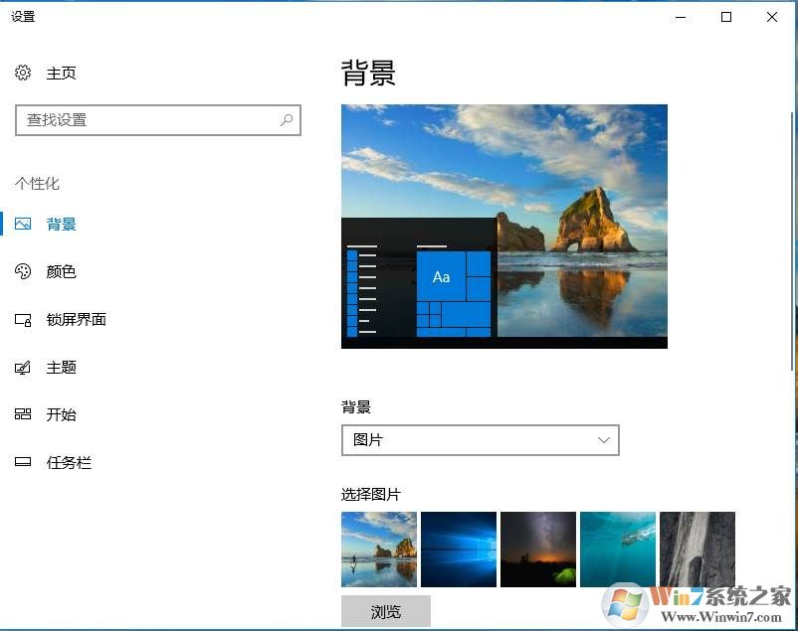This screenshot has height=631, width=798.
Task: Pick the night sky tent wallpaper
Action: pyautogui.click(x=538, y=549)
